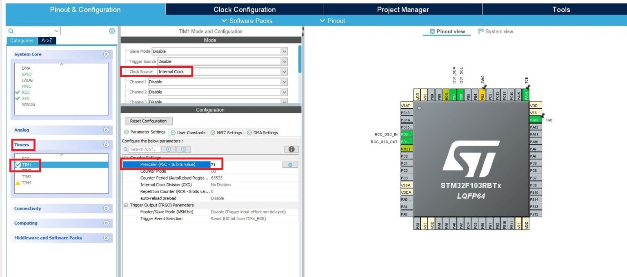
Task: Click the magnifier icon beside component search
Action: 11,31
